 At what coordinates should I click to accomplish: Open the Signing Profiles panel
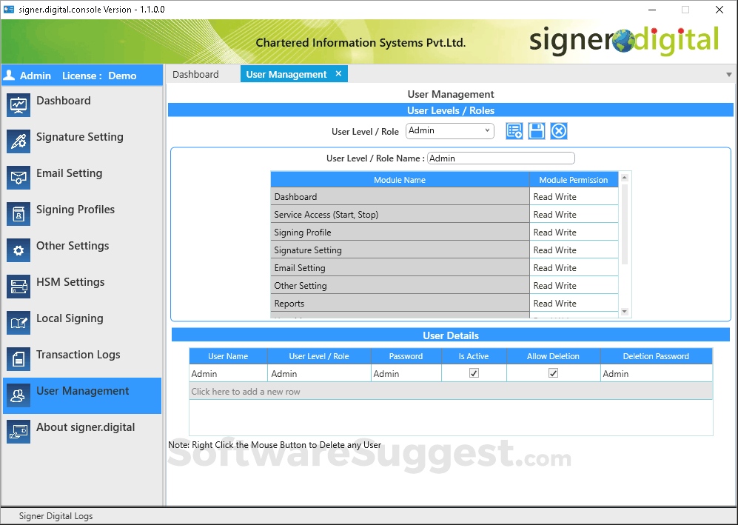tap(74, 210)
